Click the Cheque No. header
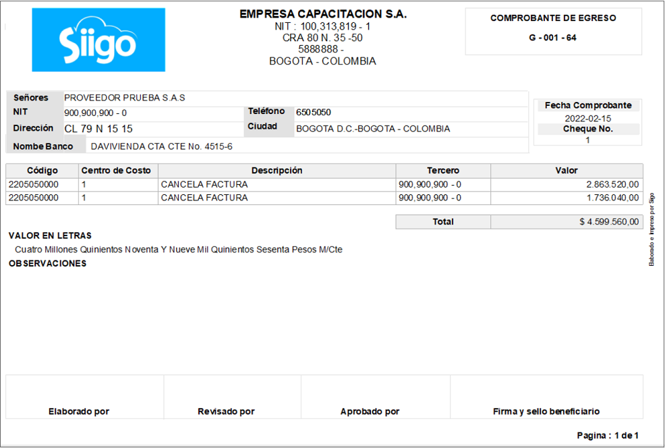The height and width of the screenshot is (448, 665). point(588,129)
